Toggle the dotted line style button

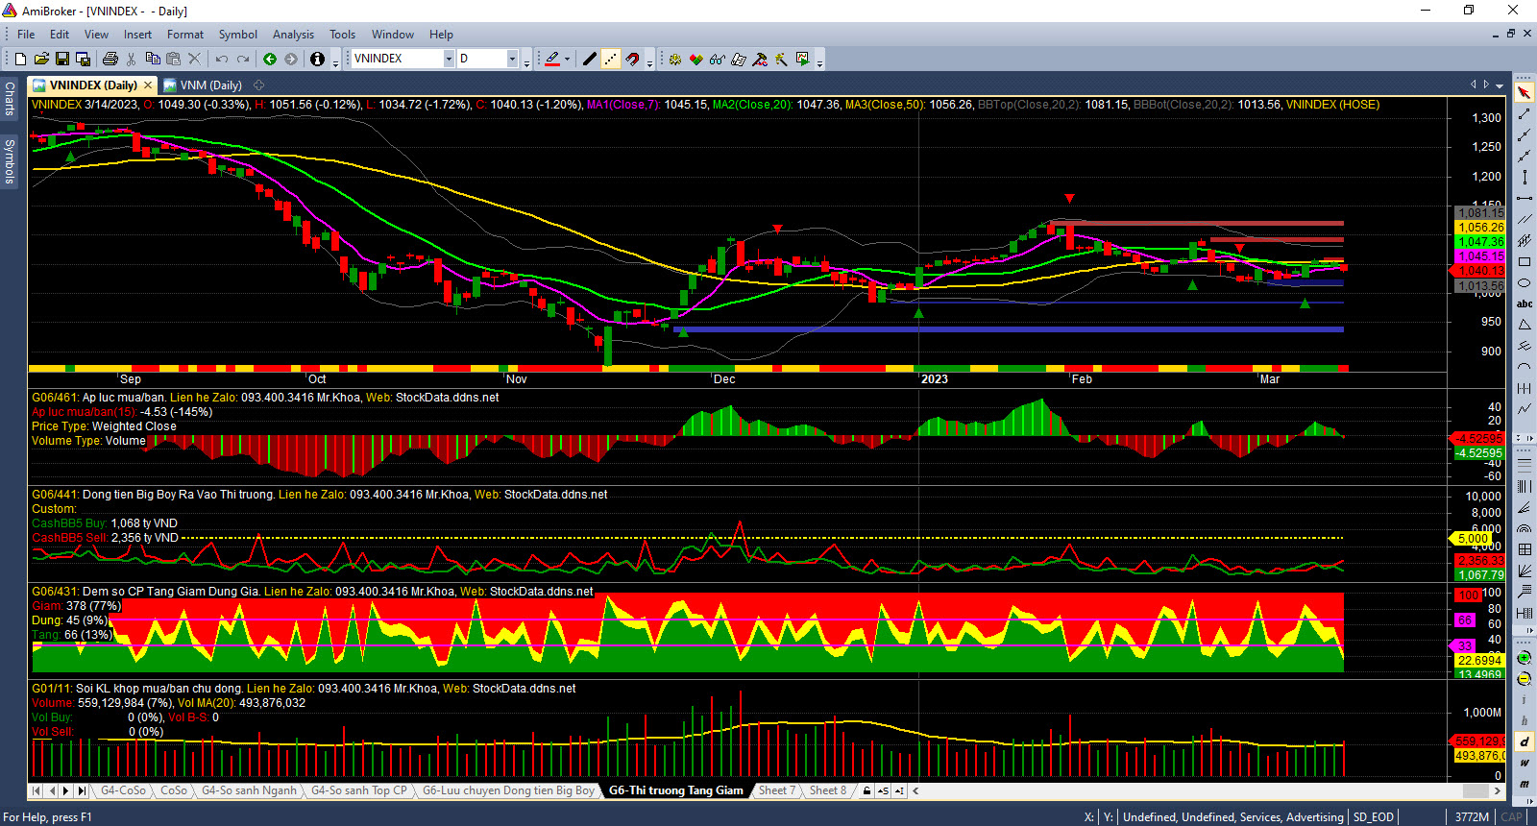pos(611,59)
